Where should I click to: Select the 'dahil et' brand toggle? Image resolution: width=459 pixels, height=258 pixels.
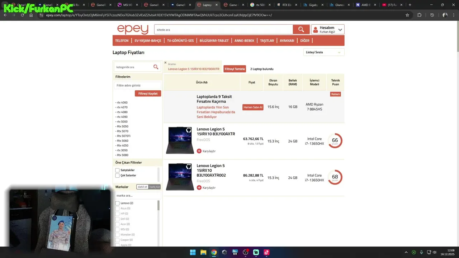pyautogui.click(x=142, y=187)
